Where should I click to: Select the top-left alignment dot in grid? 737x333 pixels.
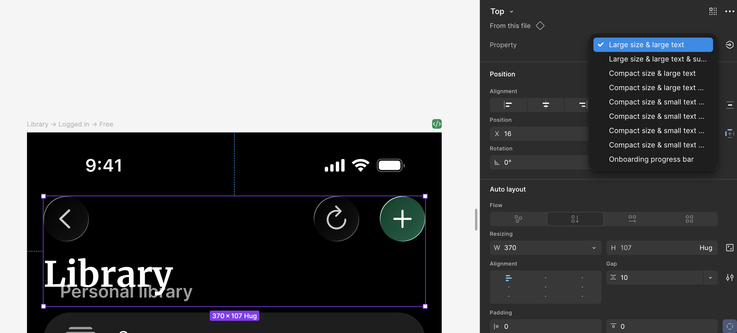click(x=508, y=278)
